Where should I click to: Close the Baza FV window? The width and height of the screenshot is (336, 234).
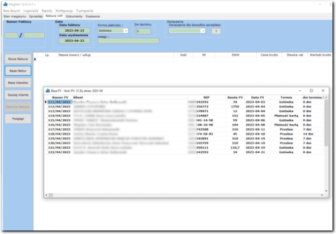tap(323, 91)
